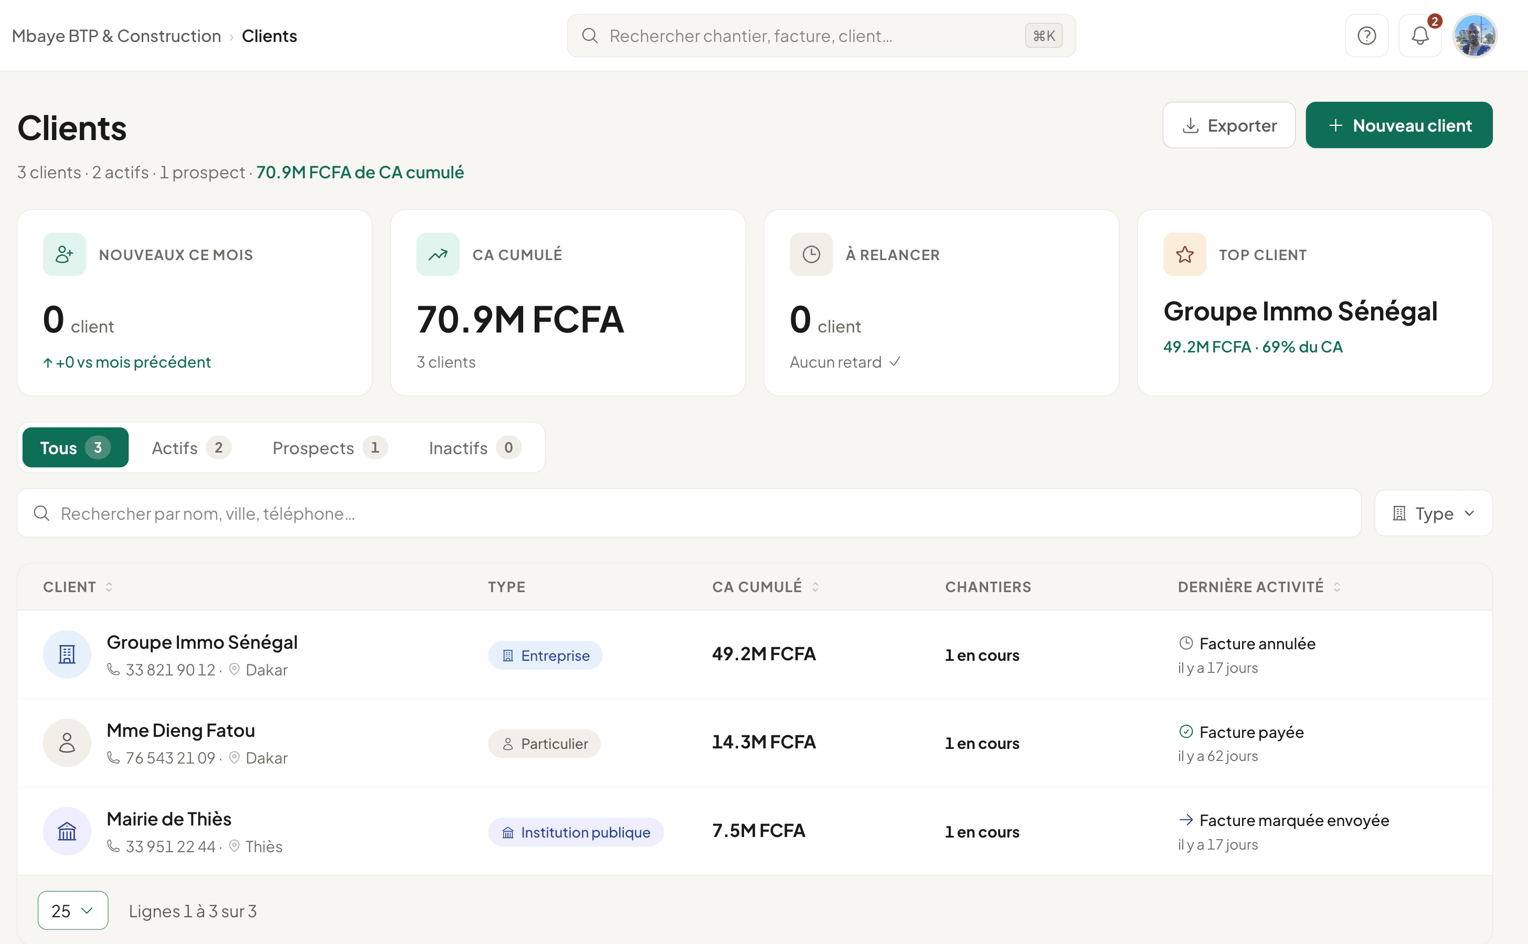Open the help question mark icon

(1366, 36)
